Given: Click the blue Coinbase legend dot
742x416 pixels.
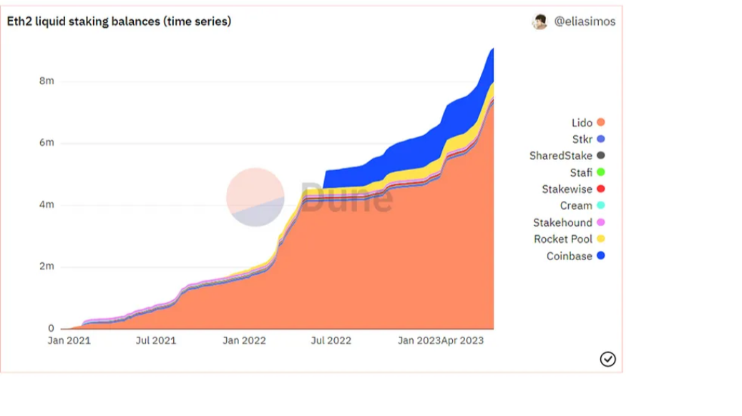Looking at the screenshot, I should pos(600,256).
